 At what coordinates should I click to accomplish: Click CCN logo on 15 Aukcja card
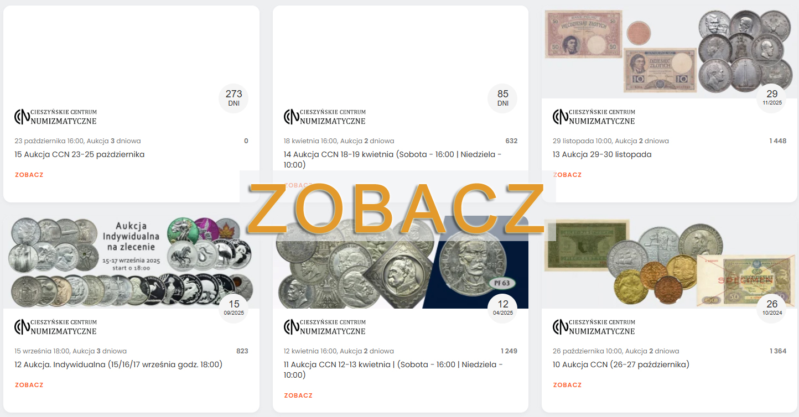[55, 117]
